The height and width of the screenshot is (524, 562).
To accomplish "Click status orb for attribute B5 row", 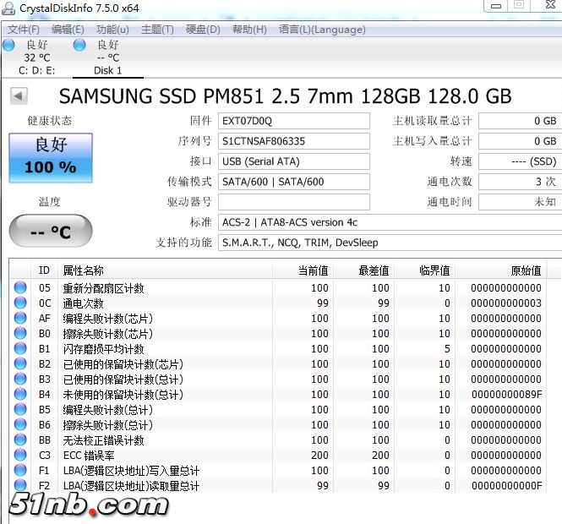I will point(20,409).
